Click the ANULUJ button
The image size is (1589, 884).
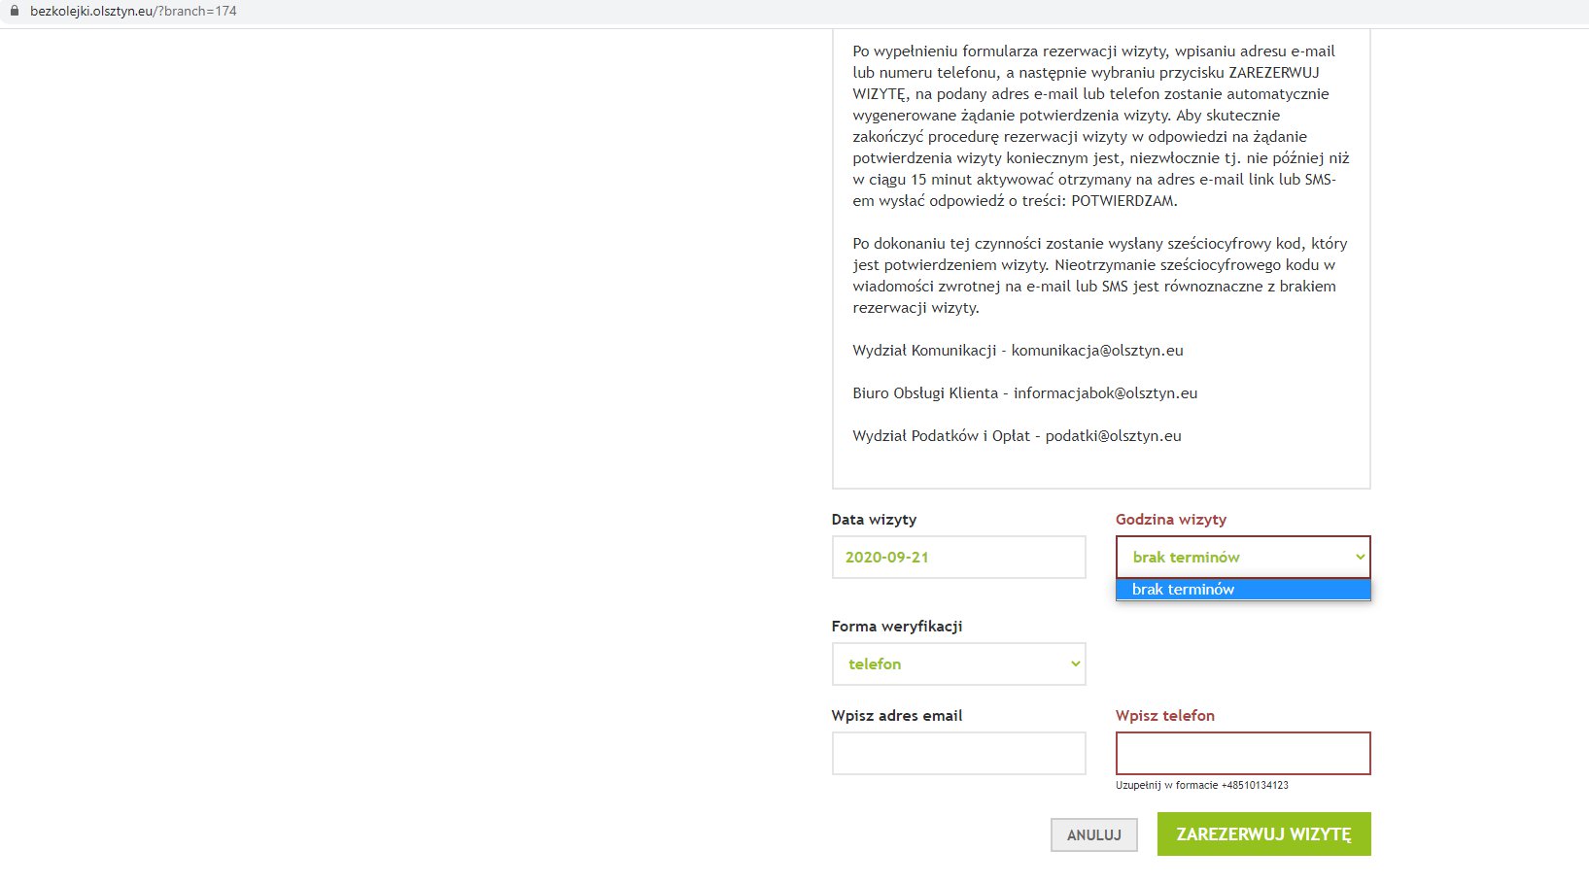tap(1093, 834)
